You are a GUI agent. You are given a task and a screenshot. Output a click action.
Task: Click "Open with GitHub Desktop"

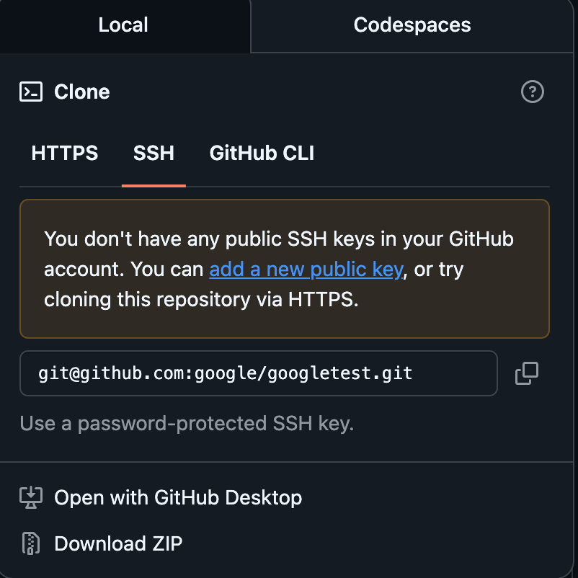[x=177, y=497]
